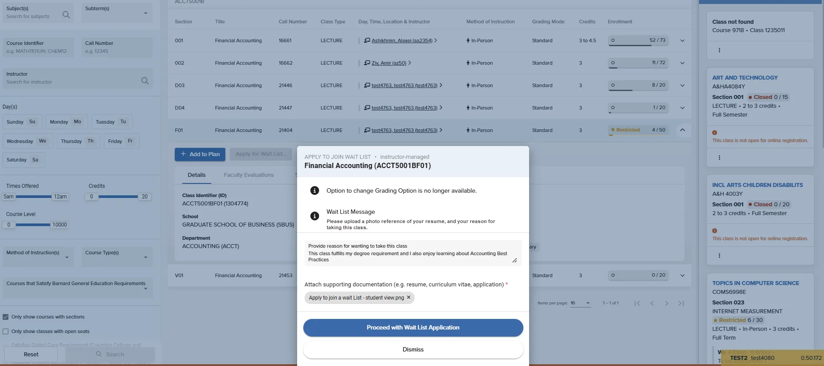Viewport: 824px width, 366px height.
Task: Toggle Wednesday day filter
Action: click(x=28, y=141)
